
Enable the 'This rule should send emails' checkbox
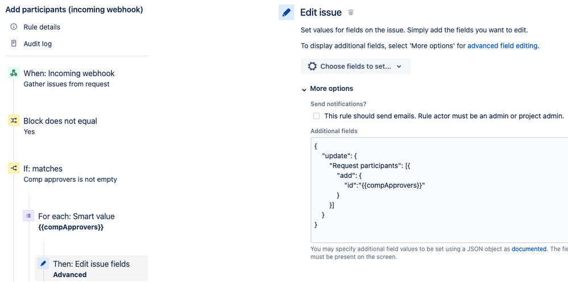(317, 116)
